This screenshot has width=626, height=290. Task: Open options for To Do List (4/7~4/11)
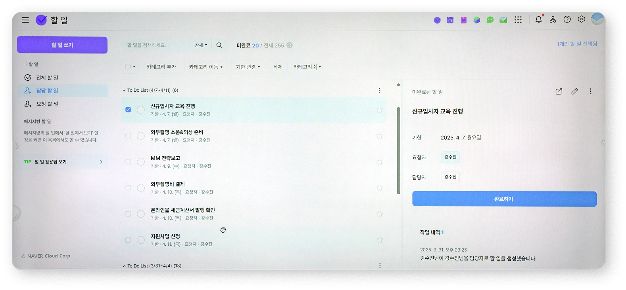click(380, 91)
